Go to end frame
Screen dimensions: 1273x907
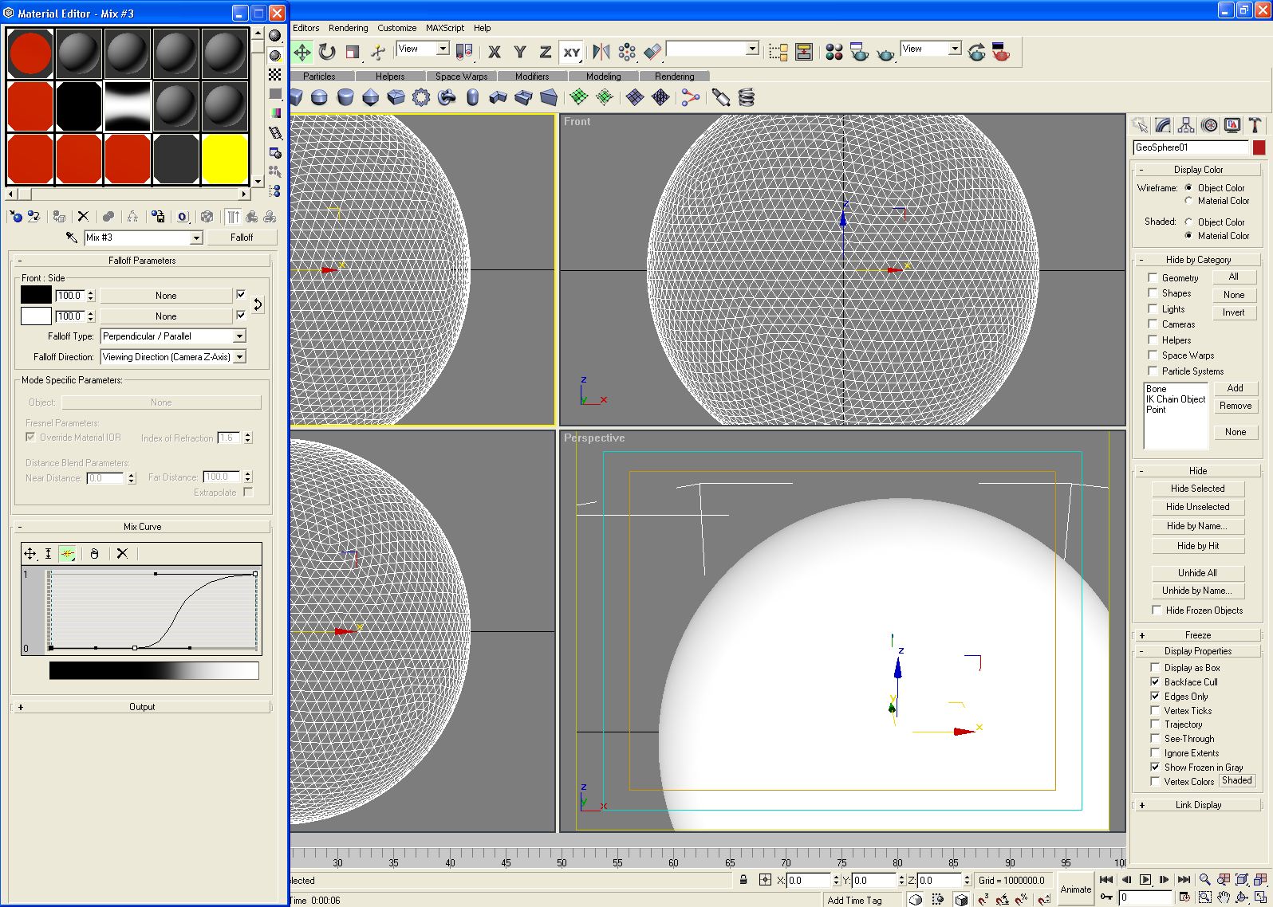pyautogui.click(x=1184, y=880)
